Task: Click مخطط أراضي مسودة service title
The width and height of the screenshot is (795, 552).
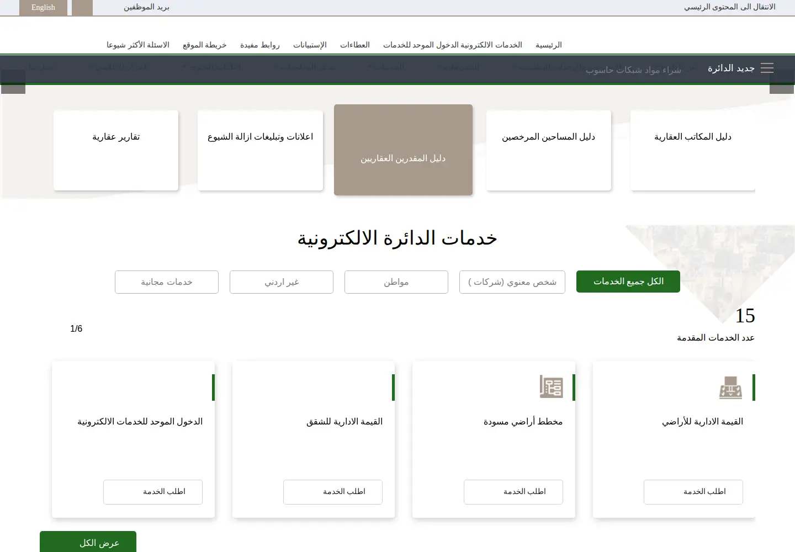Action: 523,422
